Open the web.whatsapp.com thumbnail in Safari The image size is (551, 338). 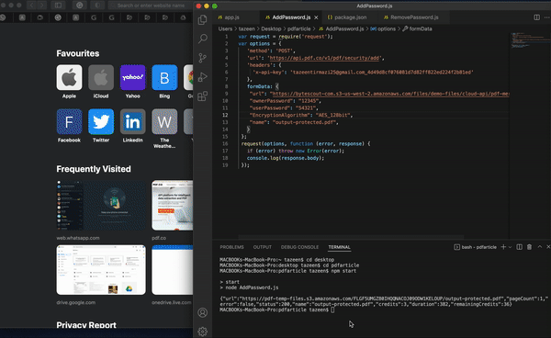[101, 206]
